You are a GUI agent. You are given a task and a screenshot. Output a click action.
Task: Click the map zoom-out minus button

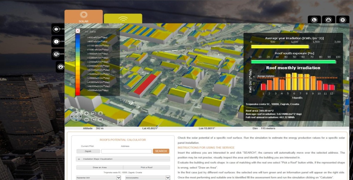86,119
